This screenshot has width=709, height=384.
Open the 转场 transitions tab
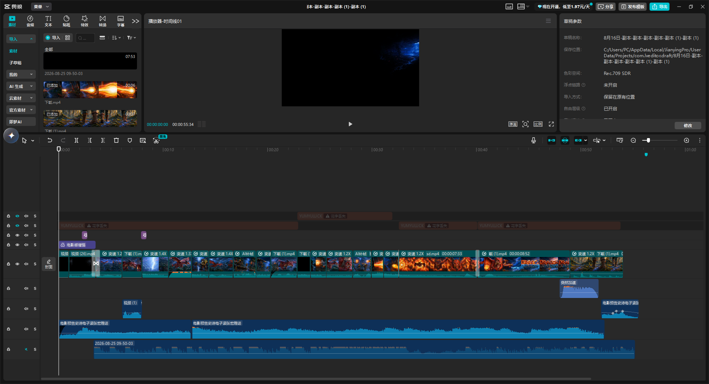tap(103, 21)
